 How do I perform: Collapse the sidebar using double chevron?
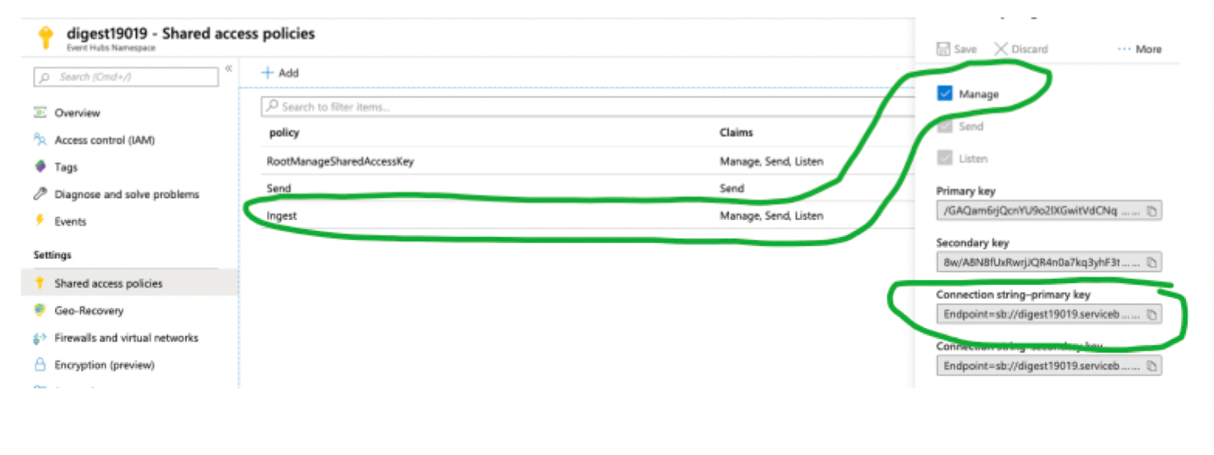click(228, 69)
